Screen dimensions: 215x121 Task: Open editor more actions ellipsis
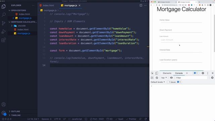(x=145, y=5)
